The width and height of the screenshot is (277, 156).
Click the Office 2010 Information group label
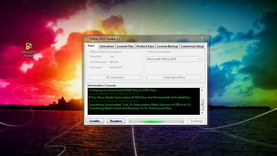tap(106, 52)
